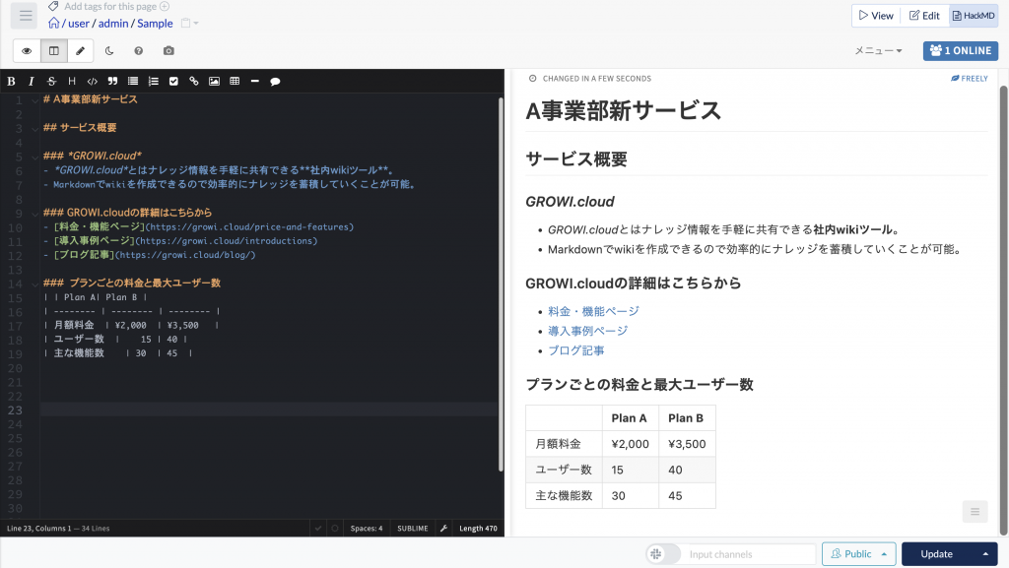1009x568 pixels.
Task: Click the 'Length 470' status bar entry
Action: point(478,529)
